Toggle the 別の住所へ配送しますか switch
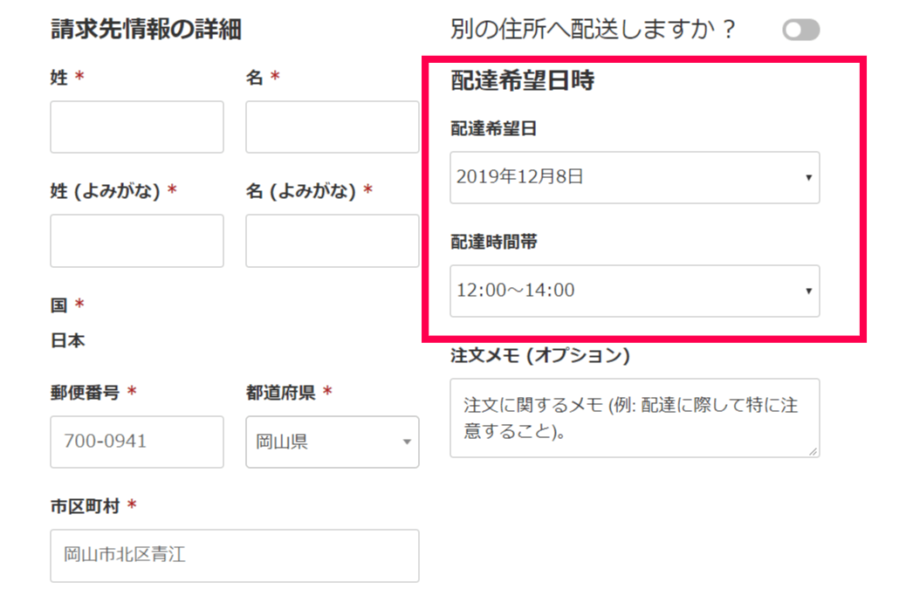Screen dimensions: 906x603 click(x=800, y=31)
